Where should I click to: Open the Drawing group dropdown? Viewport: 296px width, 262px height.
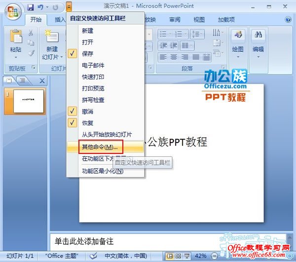point(238,57)
